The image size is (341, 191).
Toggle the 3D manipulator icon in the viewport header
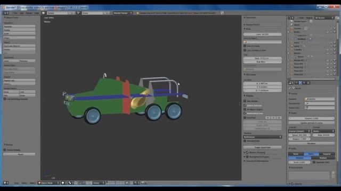click(80, 183)
